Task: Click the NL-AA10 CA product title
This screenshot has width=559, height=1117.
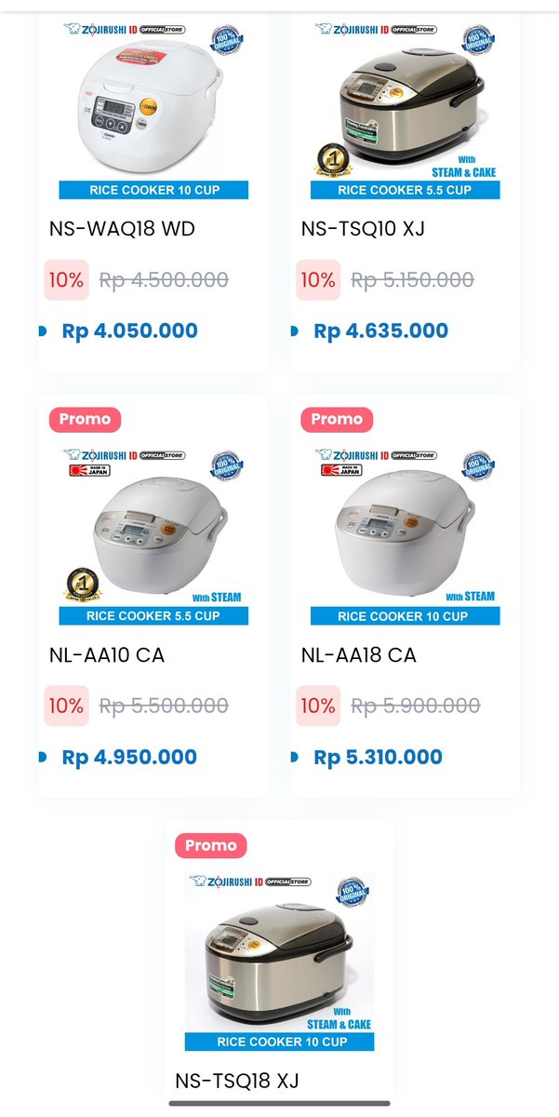Action: (x=107, y=655)
